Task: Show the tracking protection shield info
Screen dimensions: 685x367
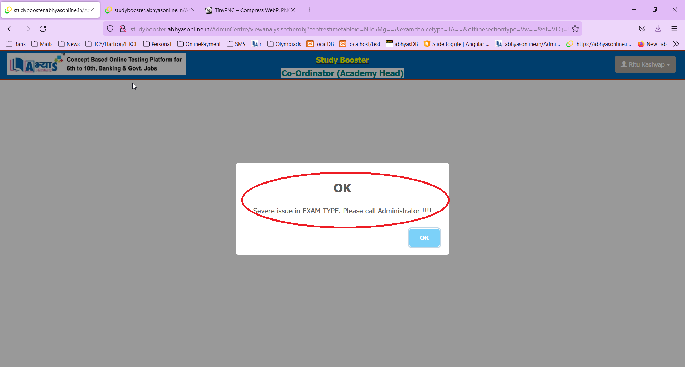Action: coord(110,29)
